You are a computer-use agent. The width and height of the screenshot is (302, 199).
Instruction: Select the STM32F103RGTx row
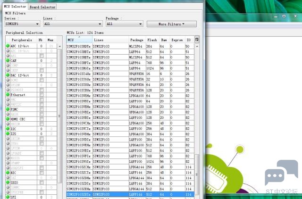coord(130,68)
